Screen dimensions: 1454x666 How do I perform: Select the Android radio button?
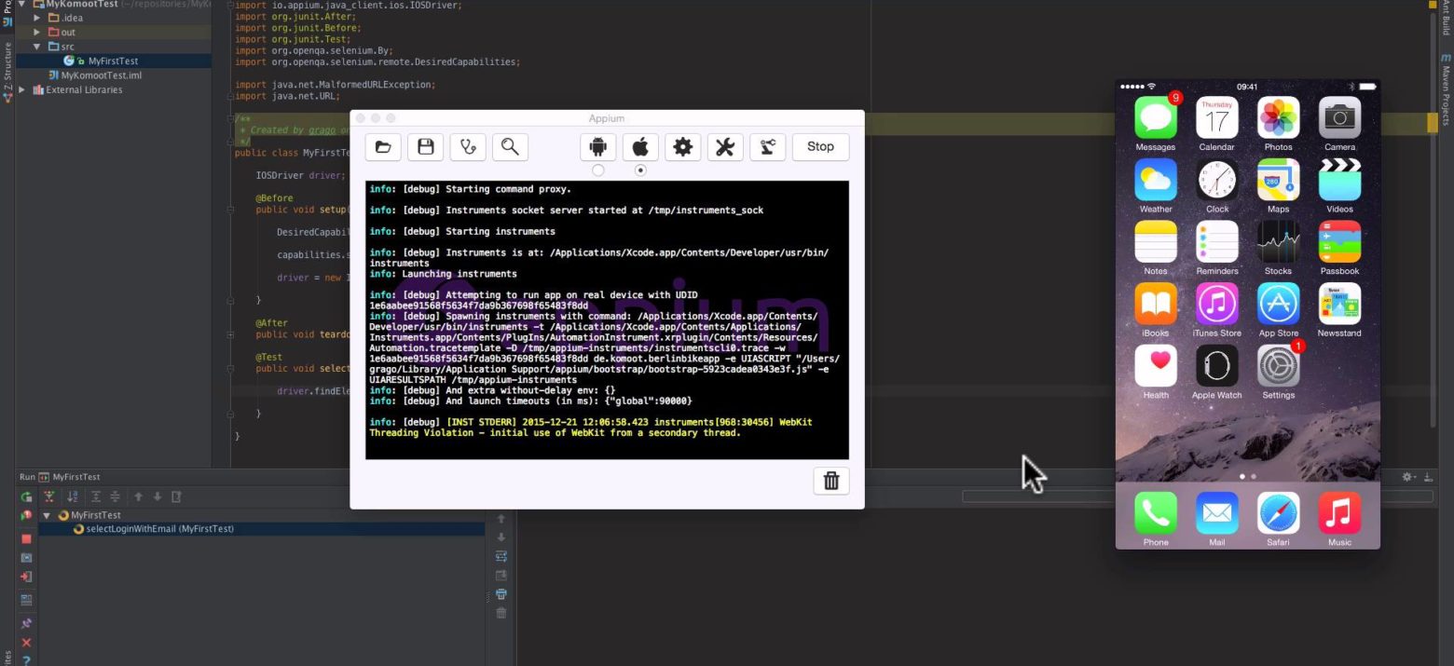(x=598, y=170)
